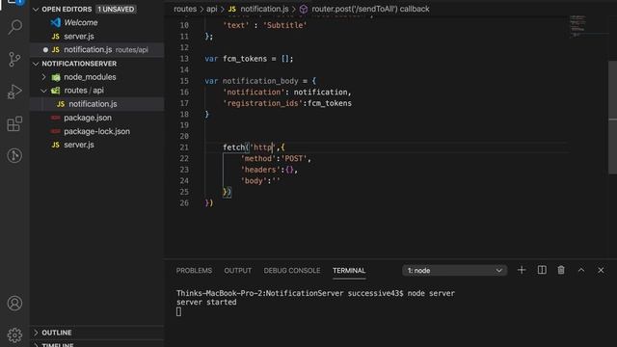Close the terminal panel
Screen dimensions: 617x347
click(x=601, y=270)
